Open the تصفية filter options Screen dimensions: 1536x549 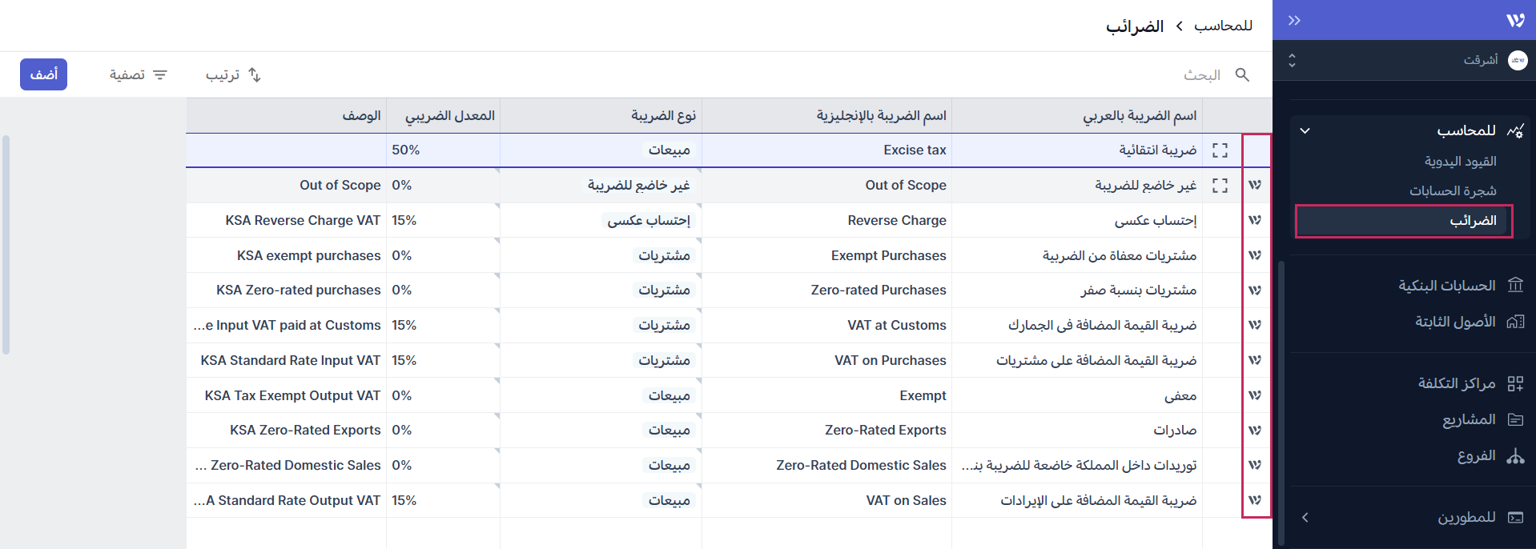(138, 74)
